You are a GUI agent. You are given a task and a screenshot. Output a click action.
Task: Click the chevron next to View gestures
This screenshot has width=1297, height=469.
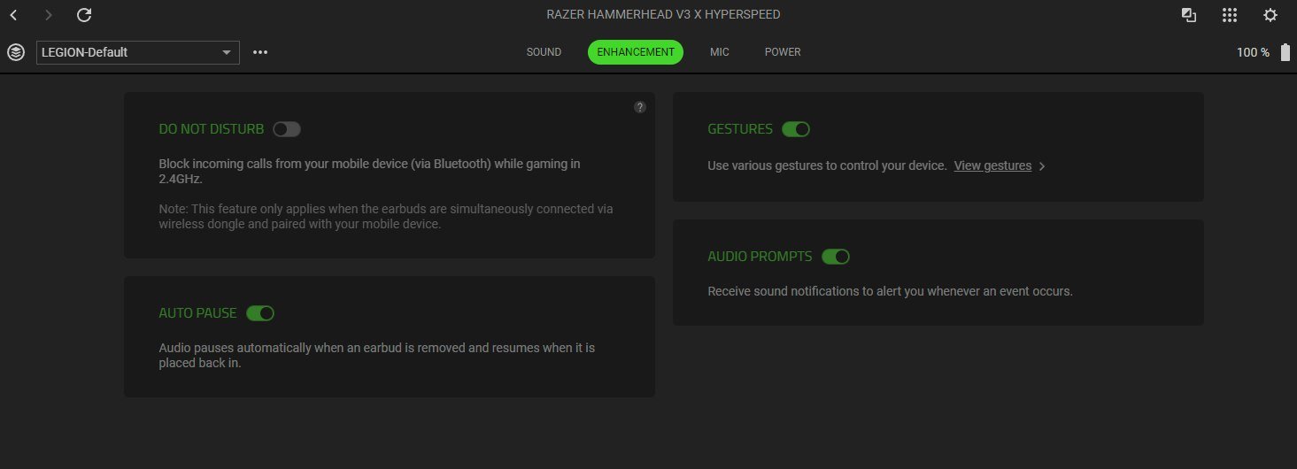coord(1042,166)
